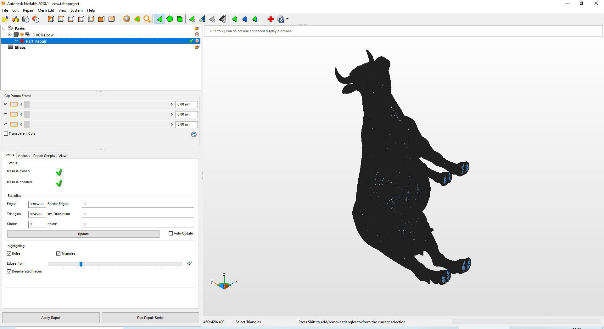
Task: Click the Run Repair Script button
Action: (150, 318)
